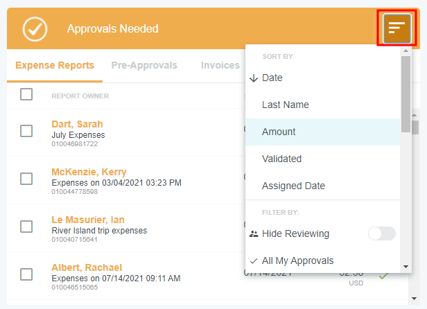Pick Assigned Date sort option
427x309 pixels.
tap(293, 186)
